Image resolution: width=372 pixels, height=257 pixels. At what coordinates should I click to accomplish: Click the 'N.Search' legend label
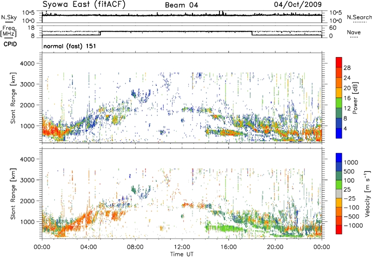point(359,17)
